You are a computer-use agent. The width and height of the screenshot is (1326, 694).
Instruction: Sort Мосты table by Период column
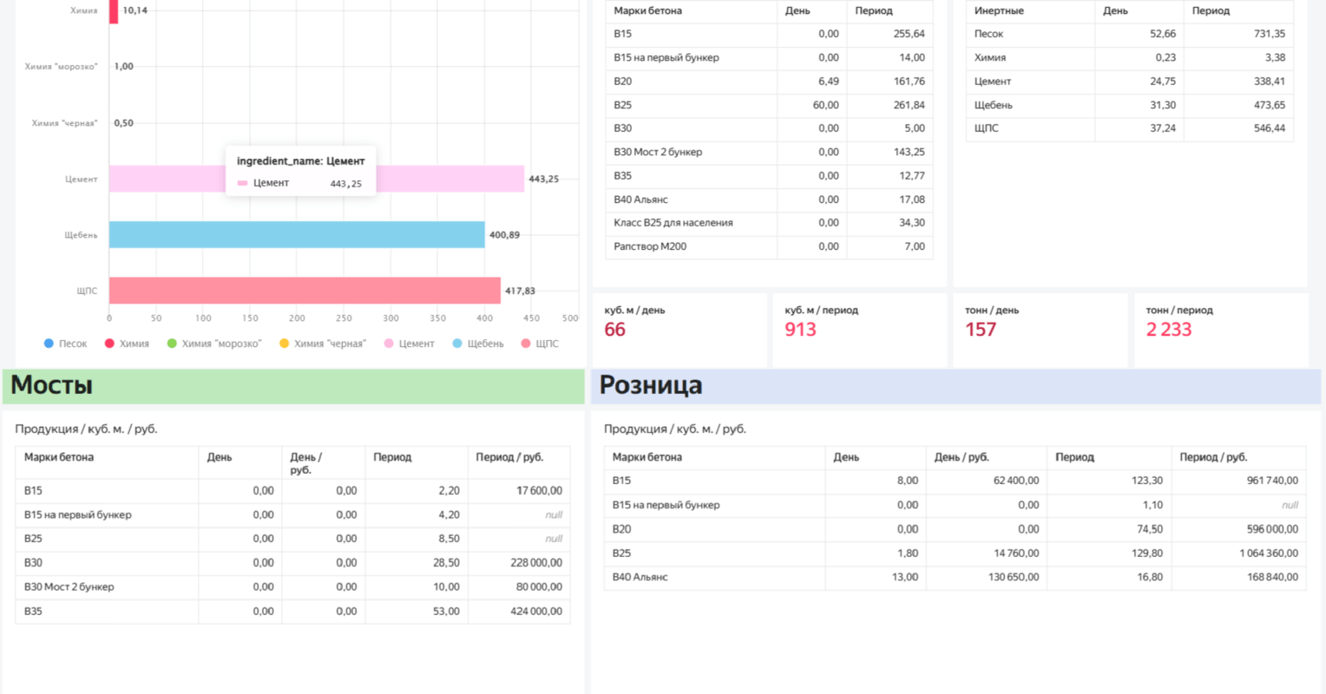tap(392, 457)
